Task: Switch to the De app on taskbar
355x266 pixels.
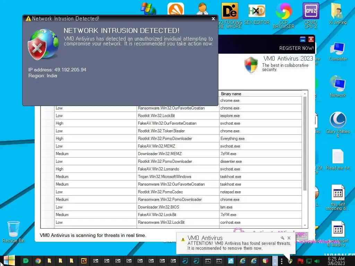Action: pos(84,261)
